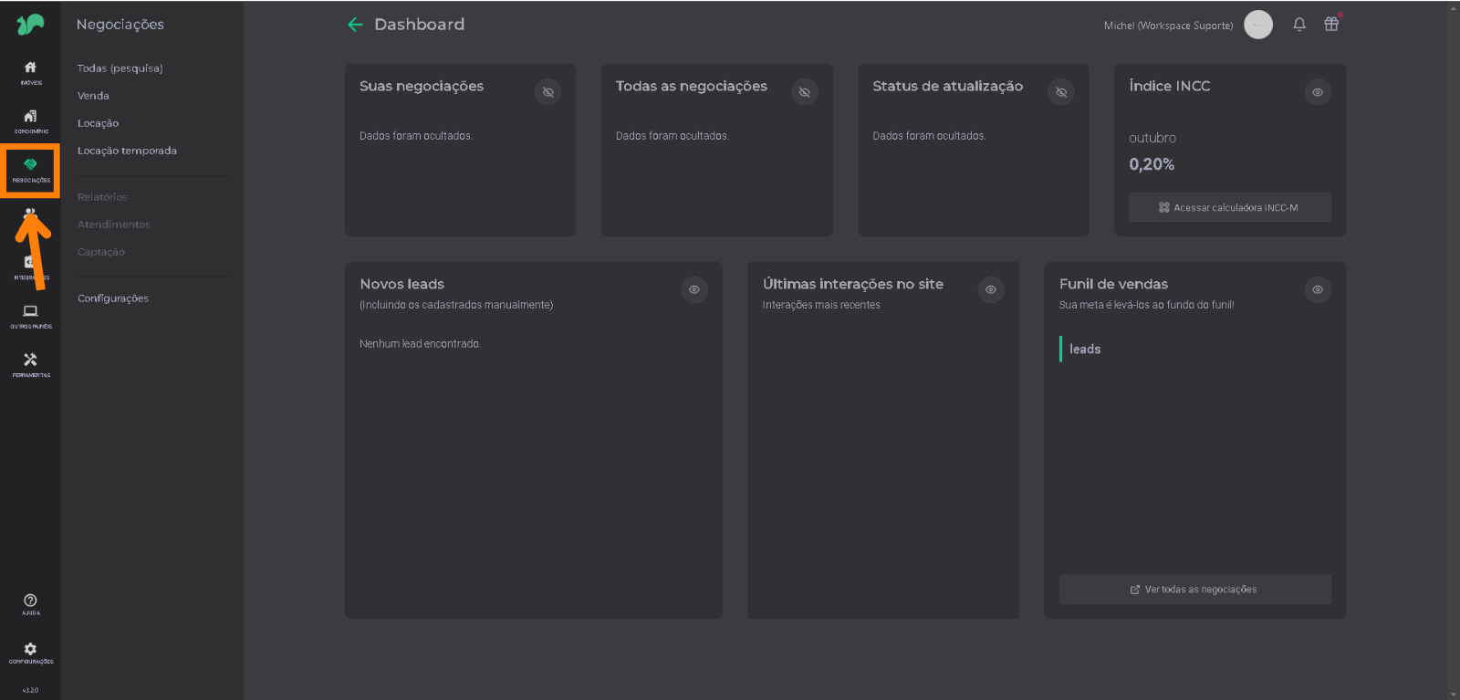Show hidden data in Status de atualização card

click(x=1061, y=92)
